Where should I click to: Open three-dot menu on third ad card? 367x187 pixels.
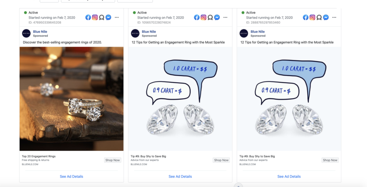pyautogui.click(x=334, y=17)
